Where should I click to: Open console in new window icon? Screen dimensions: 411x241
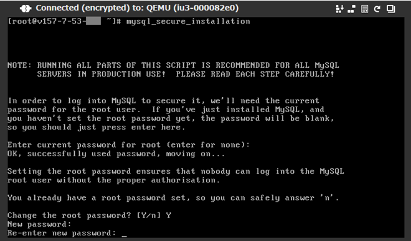click(x=391, y=9)
